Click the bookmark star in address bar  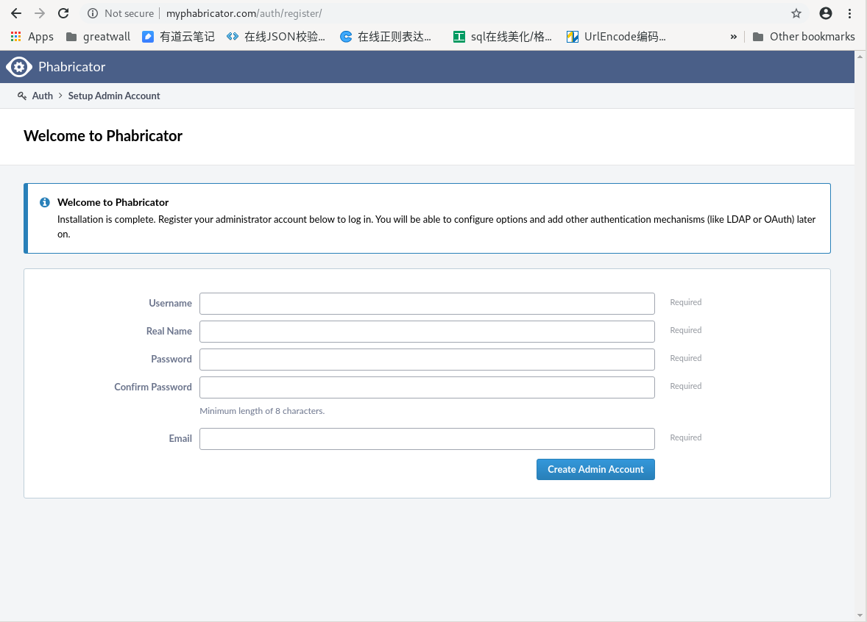coord(796,12)
